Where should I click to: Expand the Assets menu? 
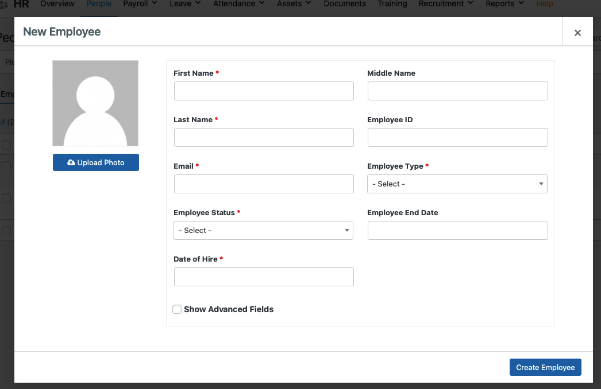tap(294, 4)
